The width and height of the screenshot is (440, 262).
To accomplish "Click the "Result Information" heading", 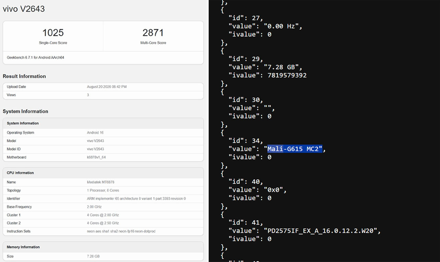I will point(24,76).
